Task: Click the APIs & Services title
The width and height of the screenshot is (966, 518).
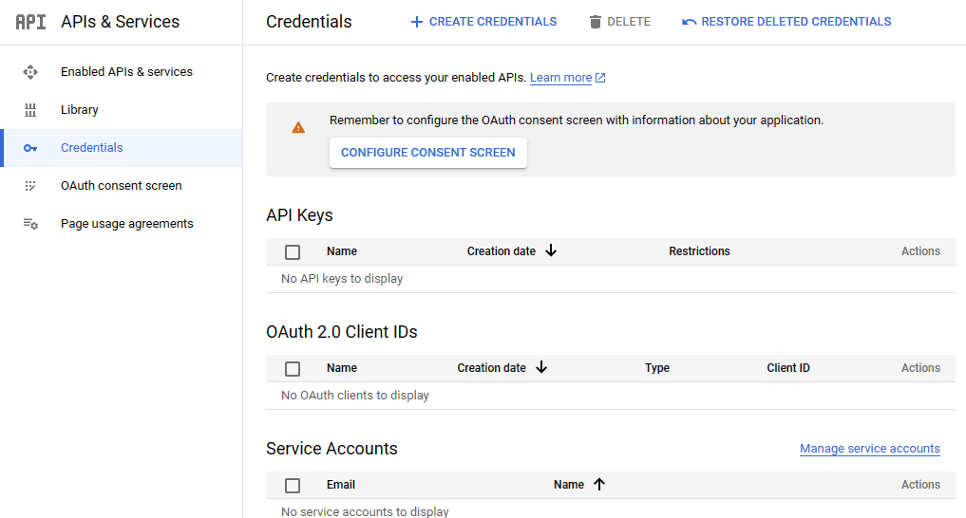Action: pos(120,22)
